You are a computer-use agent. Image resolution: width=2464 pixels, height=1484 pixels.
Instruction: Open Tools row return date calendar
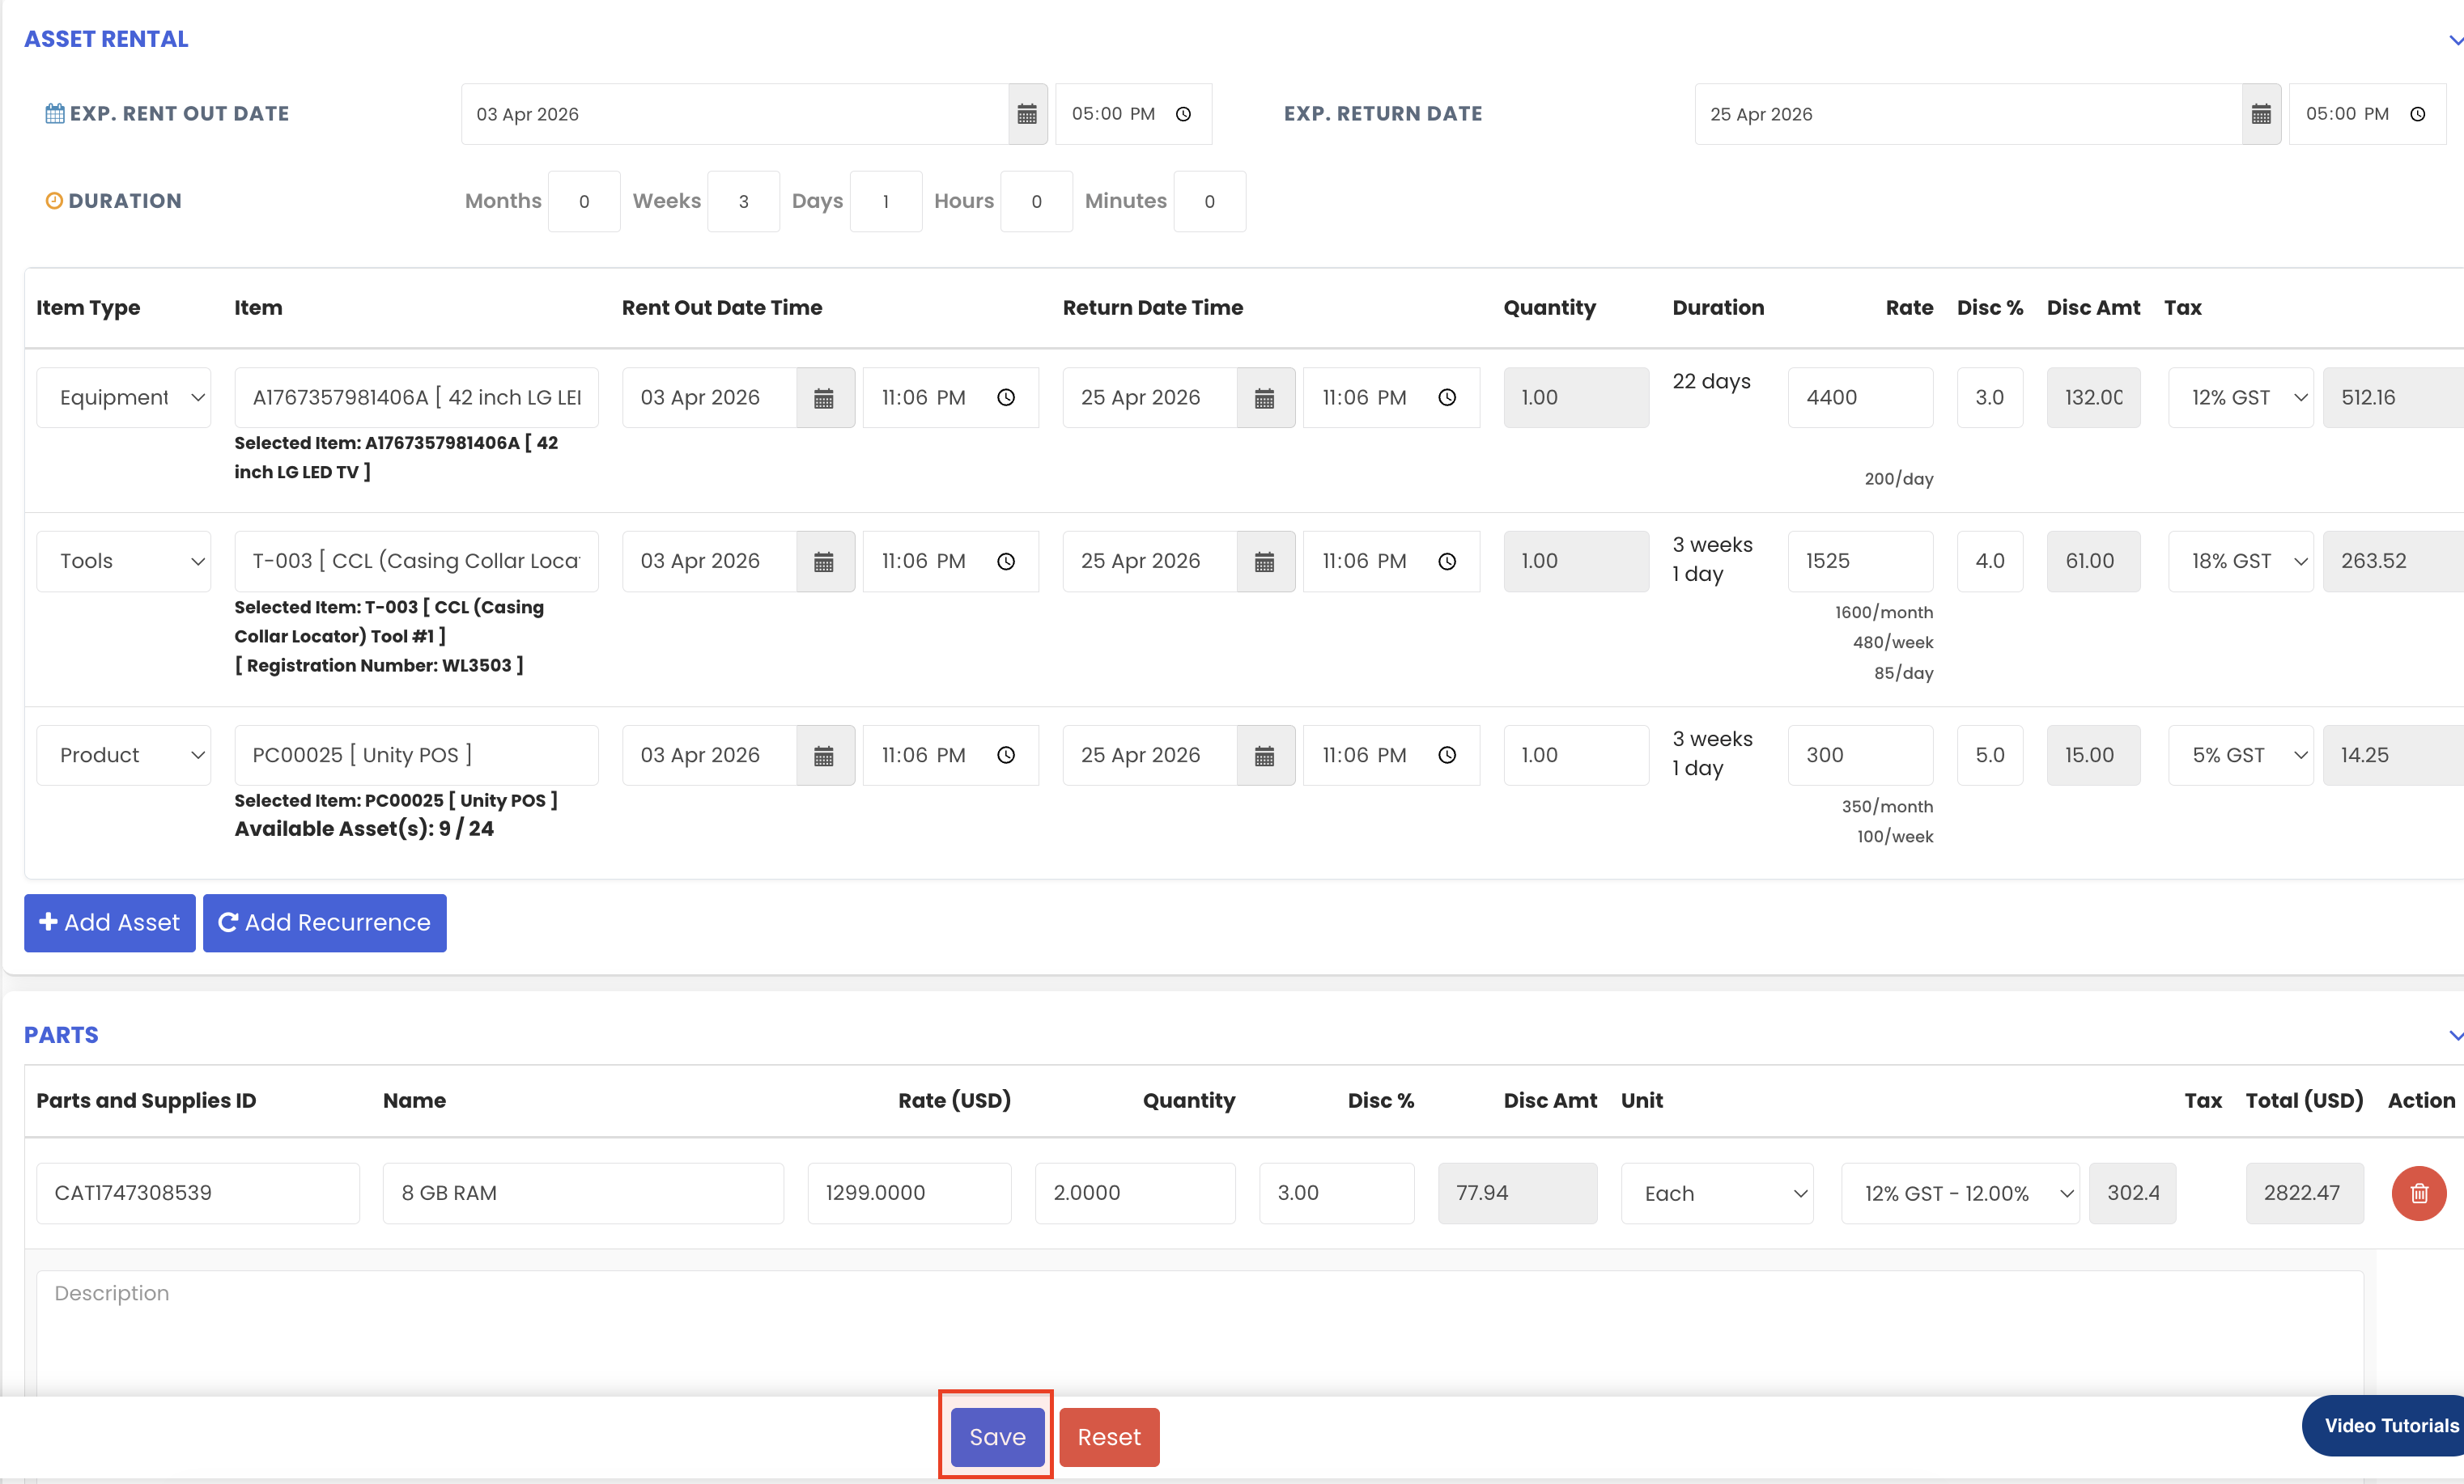coord(1265,562)
